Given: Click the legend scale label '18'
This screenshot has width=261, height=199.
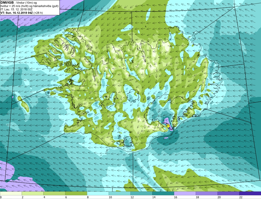Looking at the screenshot, I should tap(197, 197).
